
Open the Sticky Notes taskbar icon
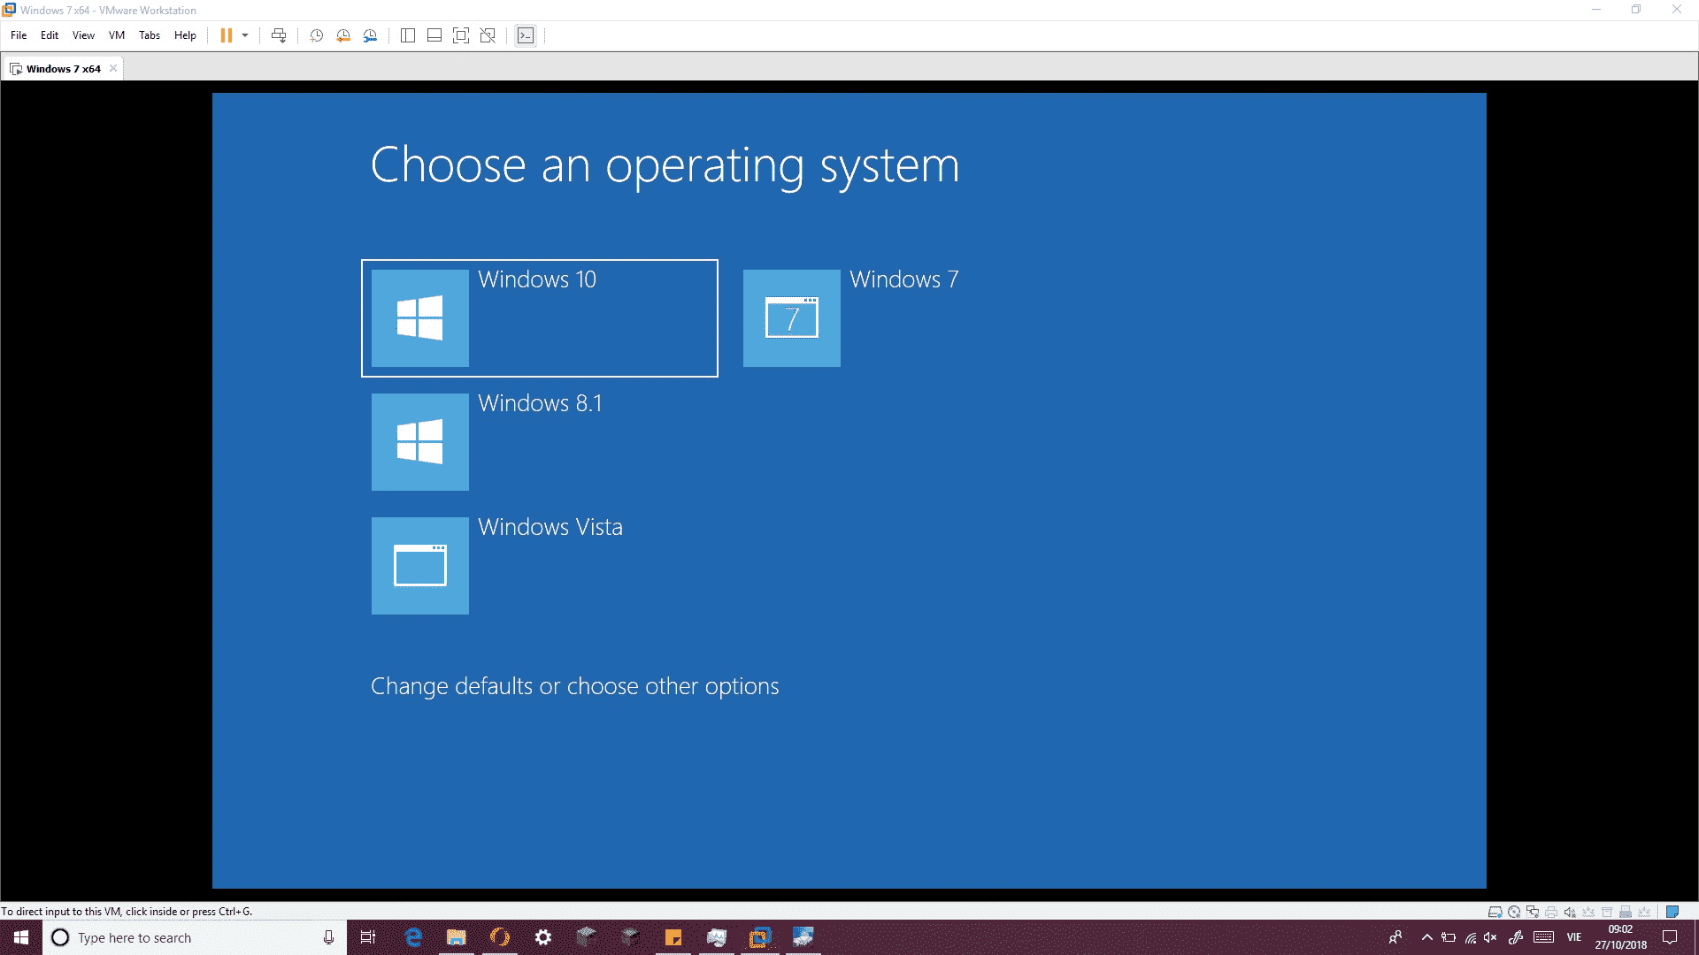tap(673, 937)
